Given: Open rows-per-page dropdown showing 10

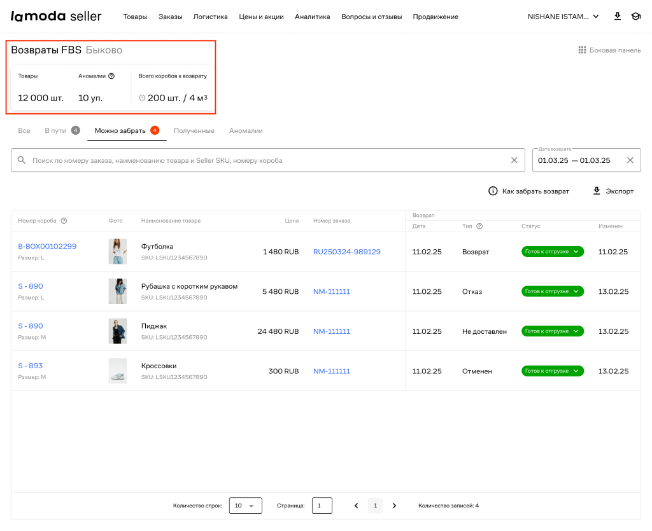Looking at the screenshot, I should coord(245,506).
